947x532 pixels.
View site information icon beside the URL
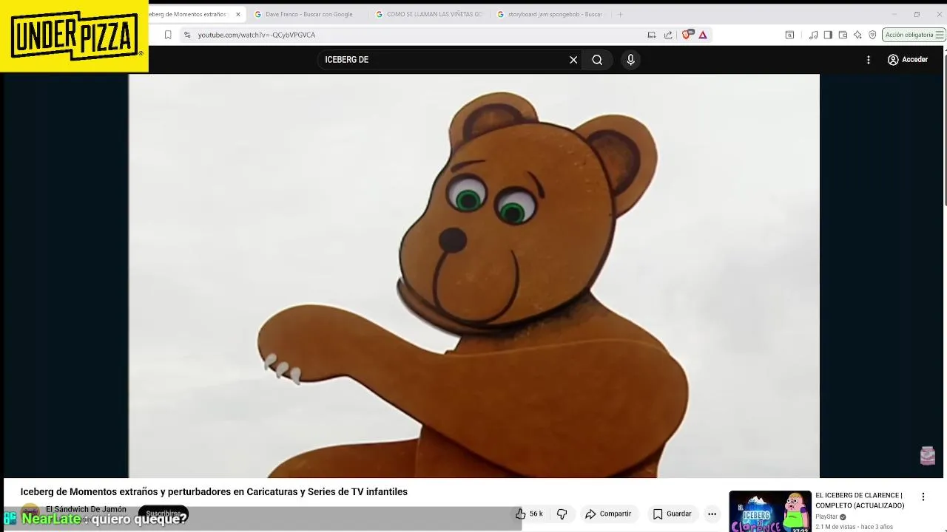[187, 35]
